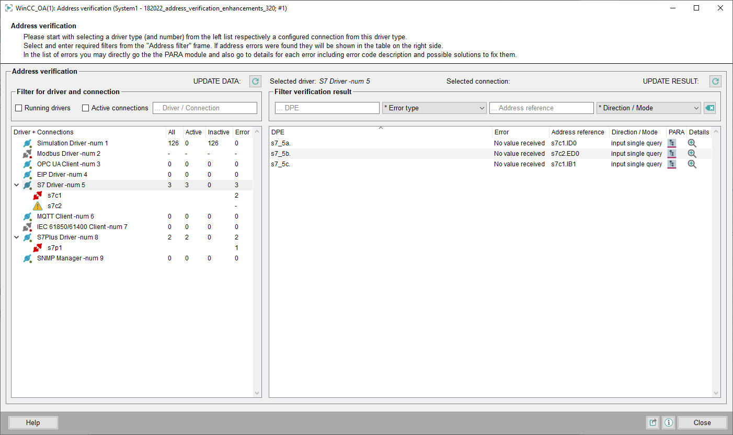Click the export icon in bottom bar
The width and height of the screenshot is (733, 435).
653,422
